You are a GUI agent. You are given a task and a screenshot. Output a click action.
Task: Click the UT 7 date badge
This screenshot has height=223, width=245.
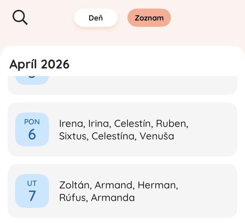pos(32,191)
